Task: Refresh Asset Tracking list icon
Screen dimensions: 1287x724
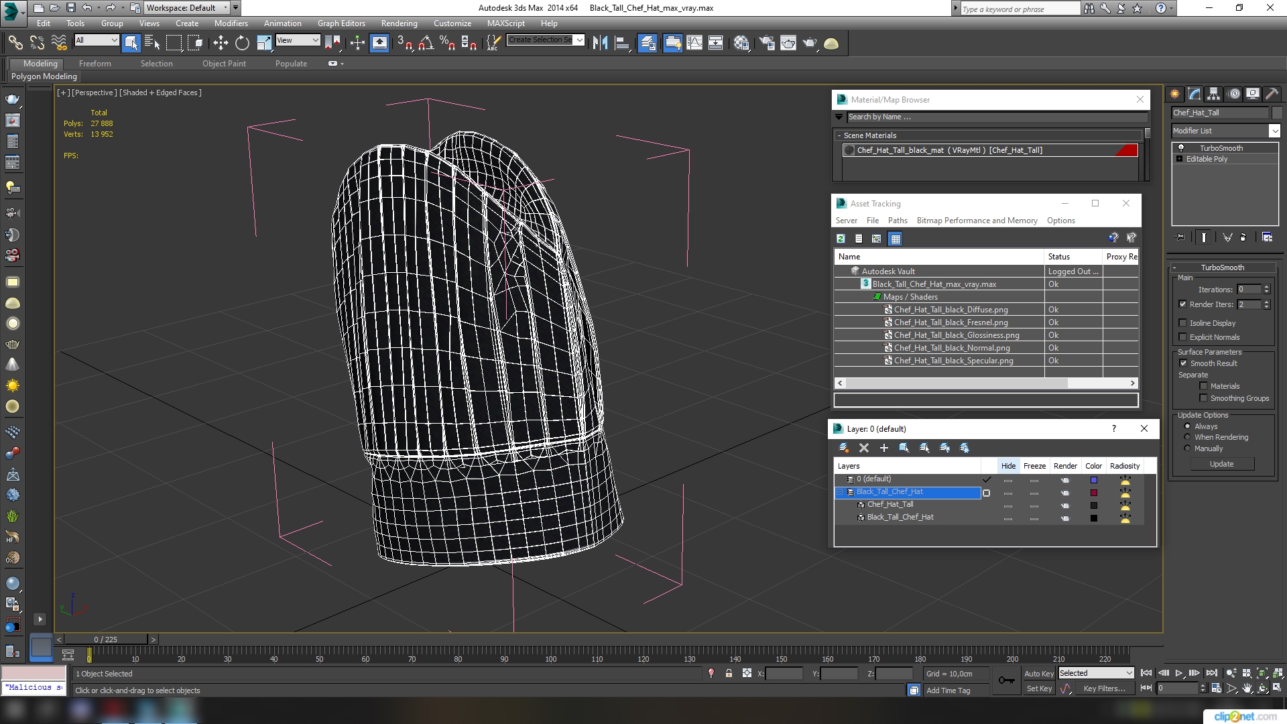Action: pyautogui.click(x=841, y=238)
